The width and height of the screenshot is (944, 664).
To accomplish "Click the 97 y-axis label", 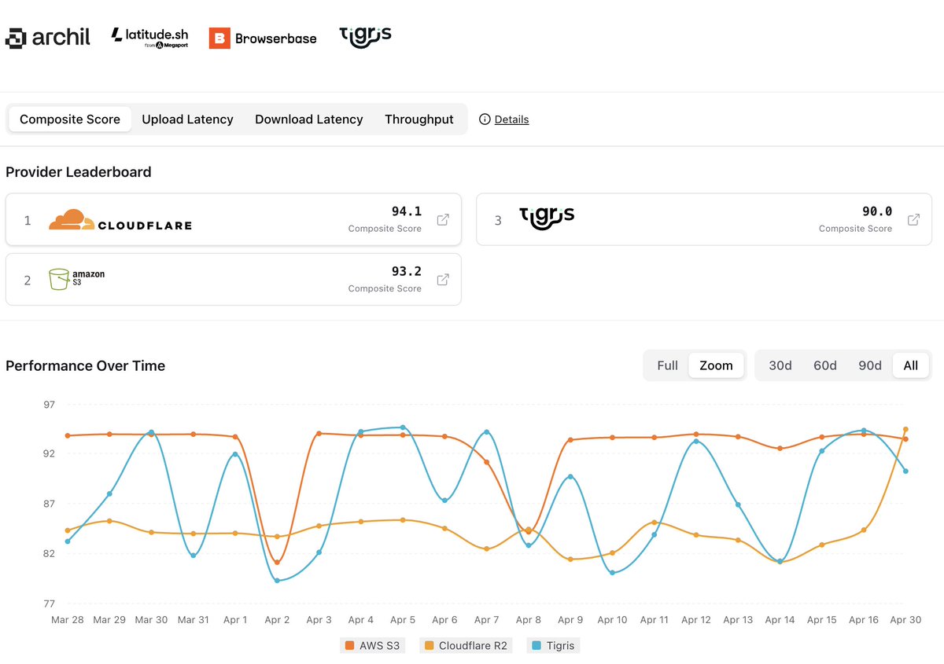I will click(x=50, y=405).
